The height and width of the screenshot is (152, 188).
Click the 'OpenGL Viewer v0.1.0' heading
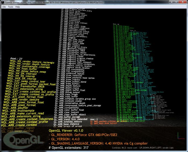(x=66, y=130)
